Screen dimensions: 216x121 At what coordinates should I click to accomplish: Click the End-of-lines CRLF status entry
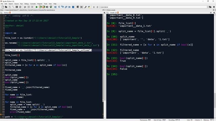click(160, 120)
